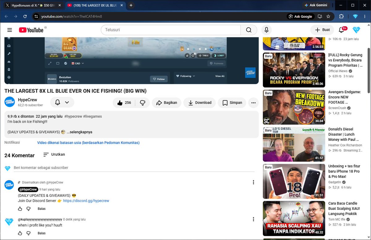The height and width of the screenshot is (240, 371).
Task: Open options menu for pinned comment
Action: click(x=254, y=182)
